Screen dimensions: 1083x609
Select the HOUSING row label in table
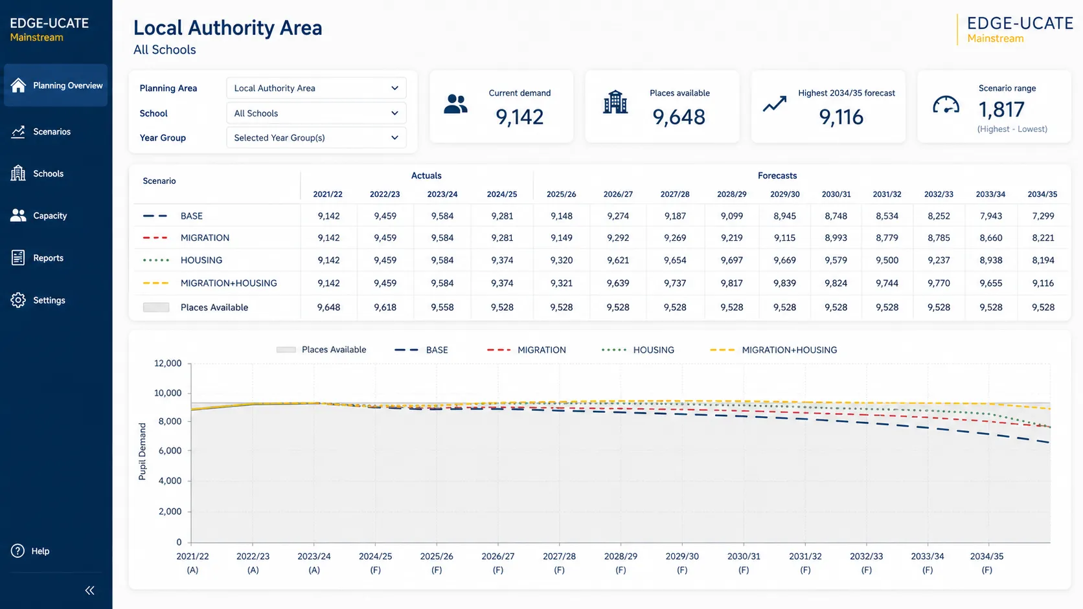pos(201,260)
